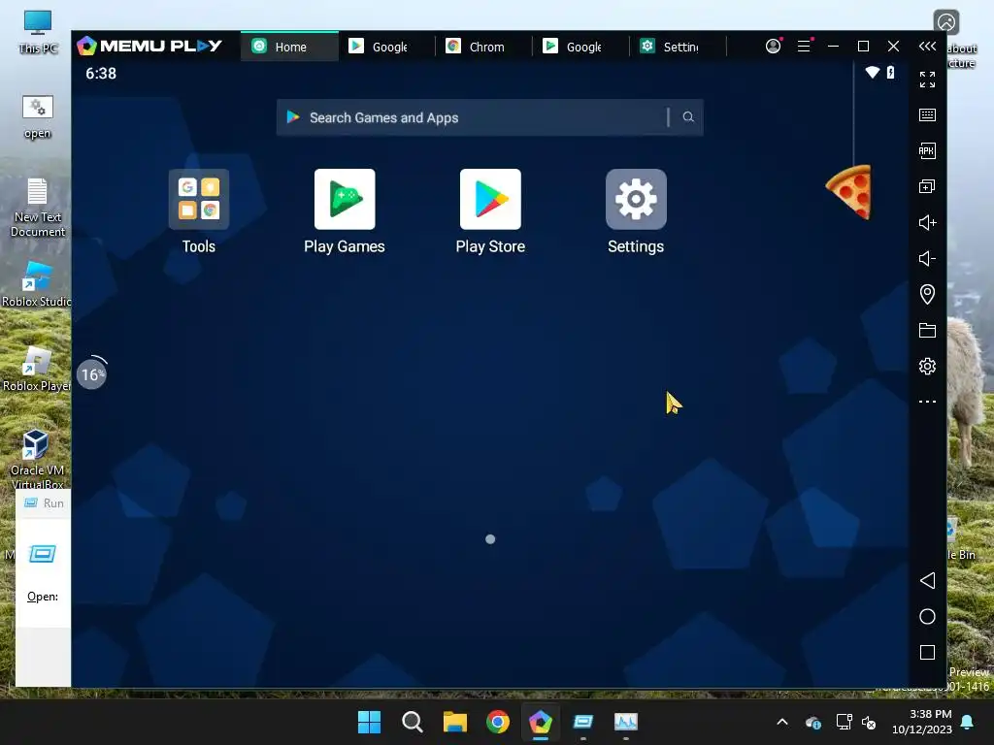Viewport: 994px width, 745px height.
Task: Show more tools with the three-dots icon
Action: tap(927, 402)
